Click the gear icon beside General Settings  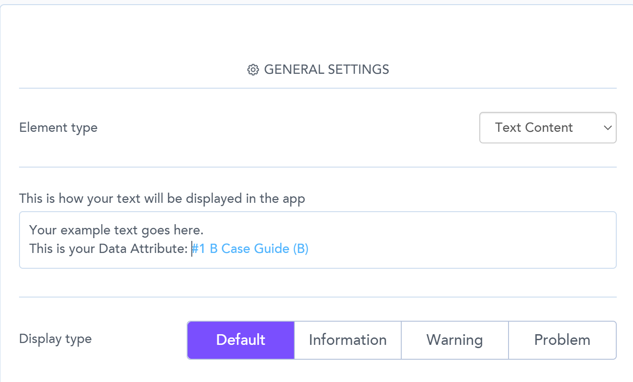click(x=253, y=70)
